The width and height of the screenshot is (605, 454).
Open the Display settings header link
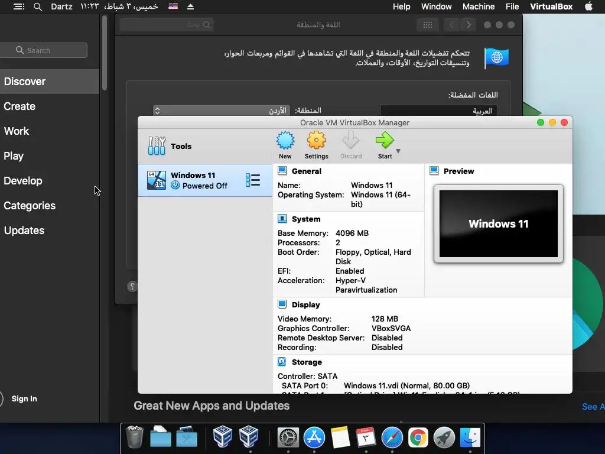pyautogui.click(x=305, y=304)
